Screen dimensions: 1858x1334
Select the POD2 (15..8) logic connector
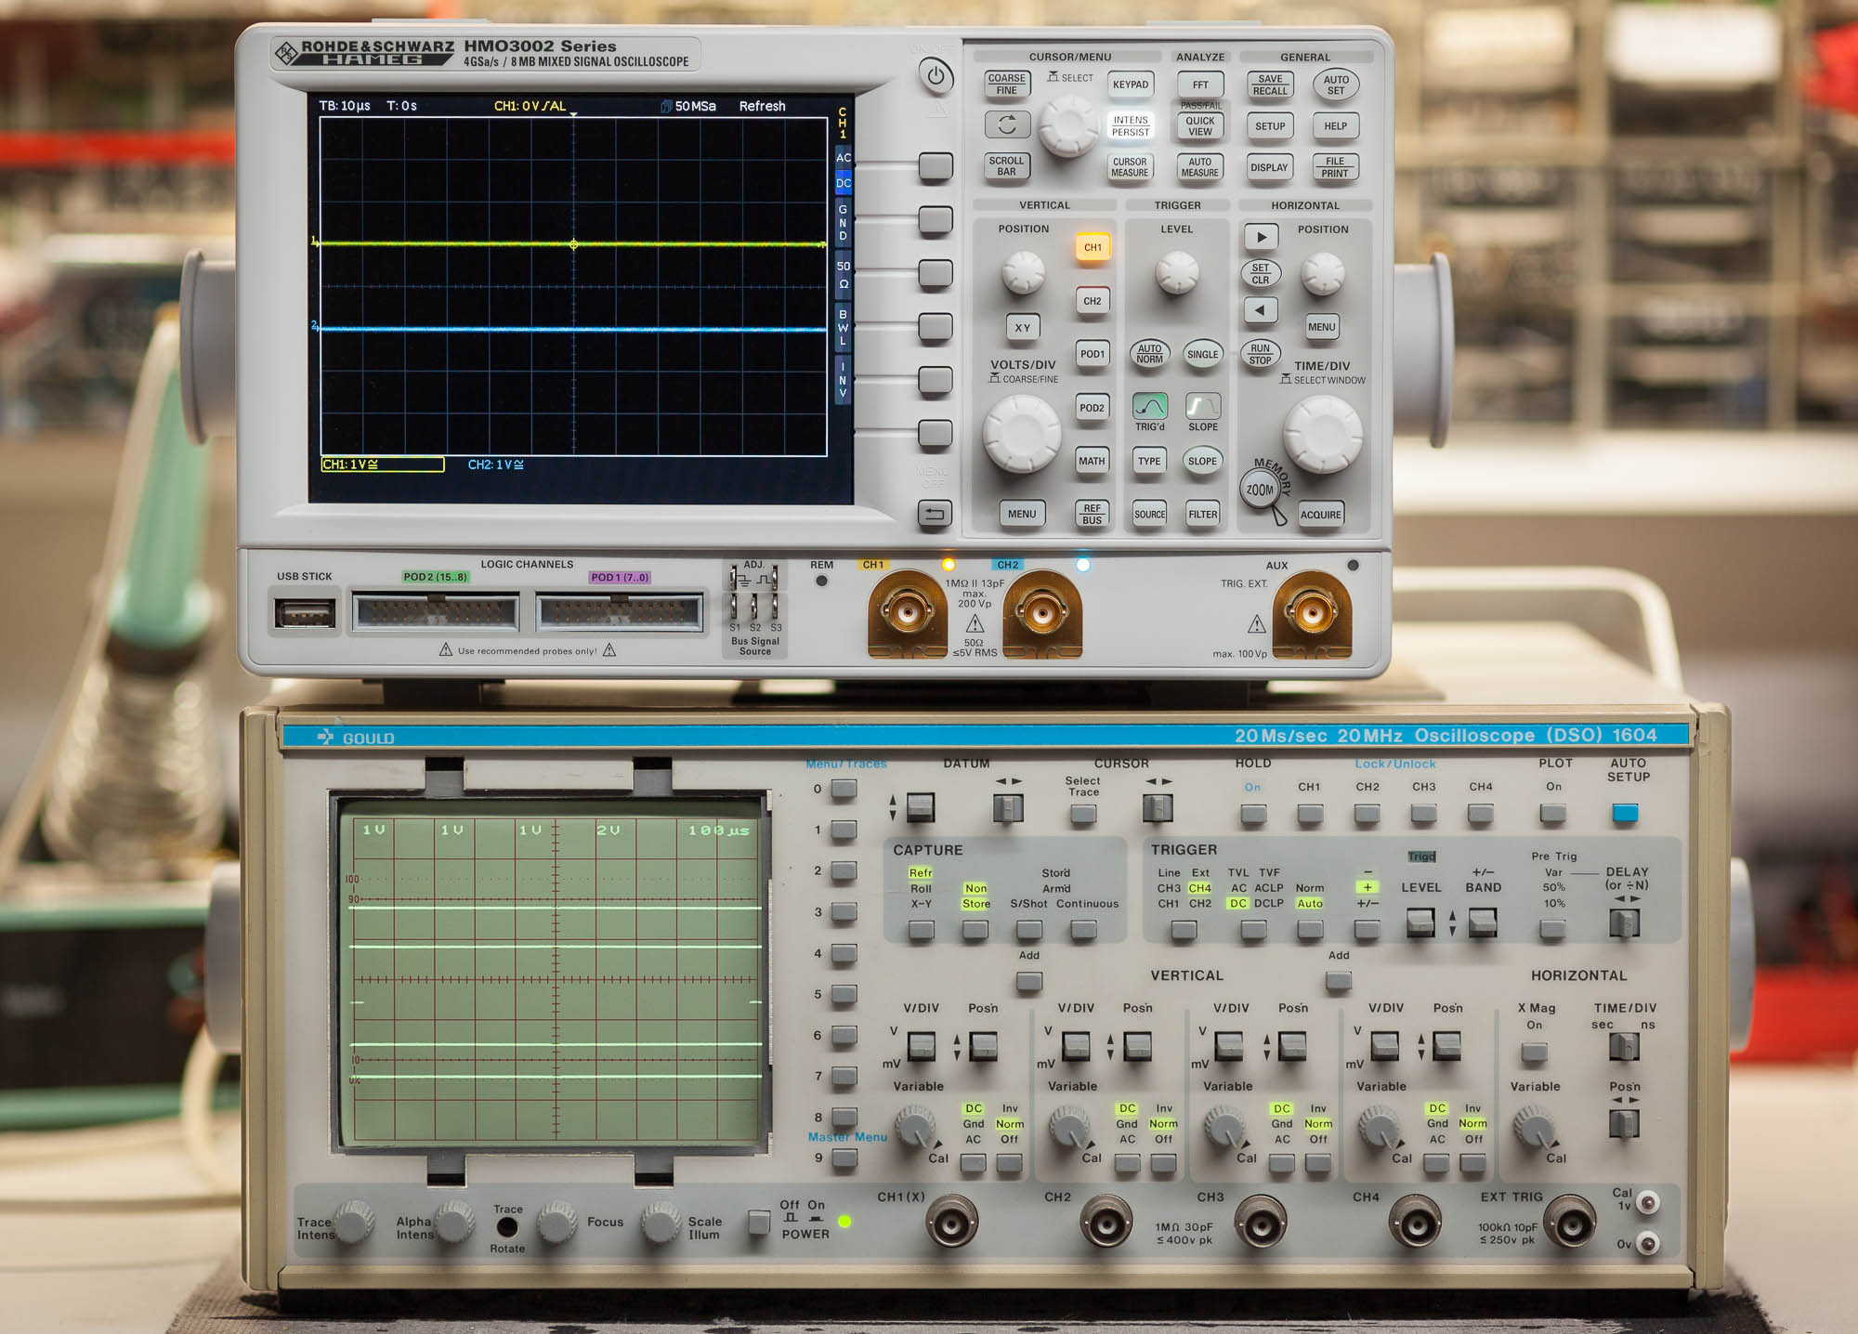(x=436, y=613)
